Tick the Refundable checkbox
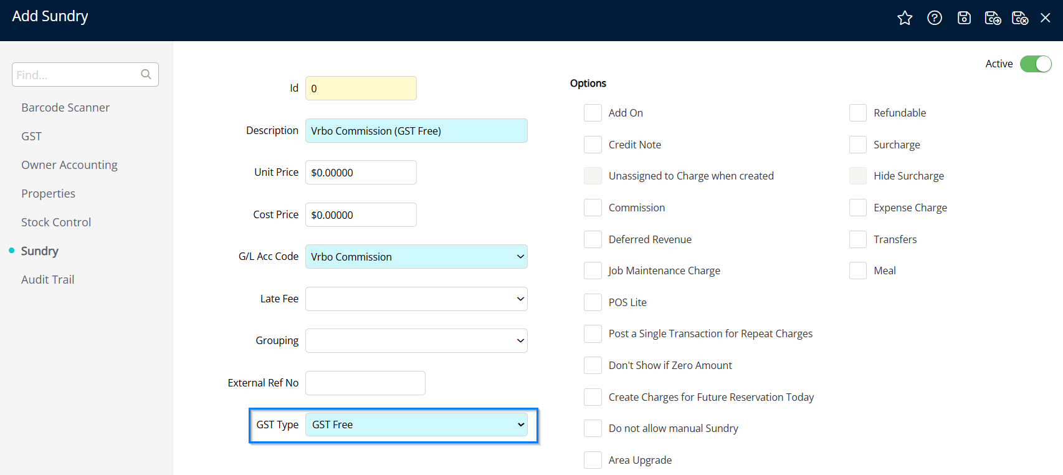Viewport: 1063px width, 475px height. [857, 113]
